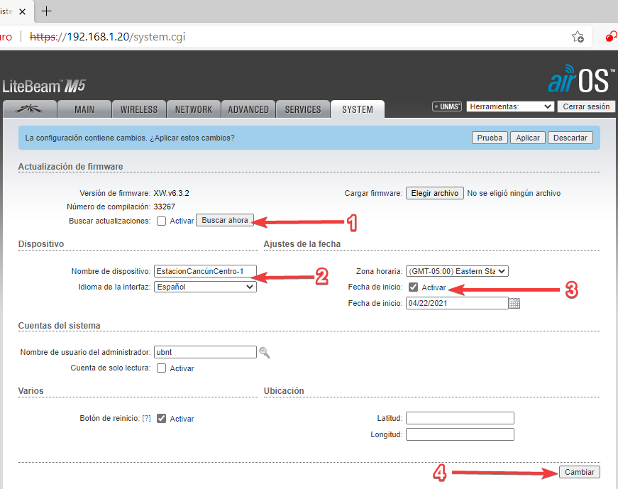Expand the Herramientas dropdown
The image size is (618, 489).
pyautogui.click(x=509, y=106)
